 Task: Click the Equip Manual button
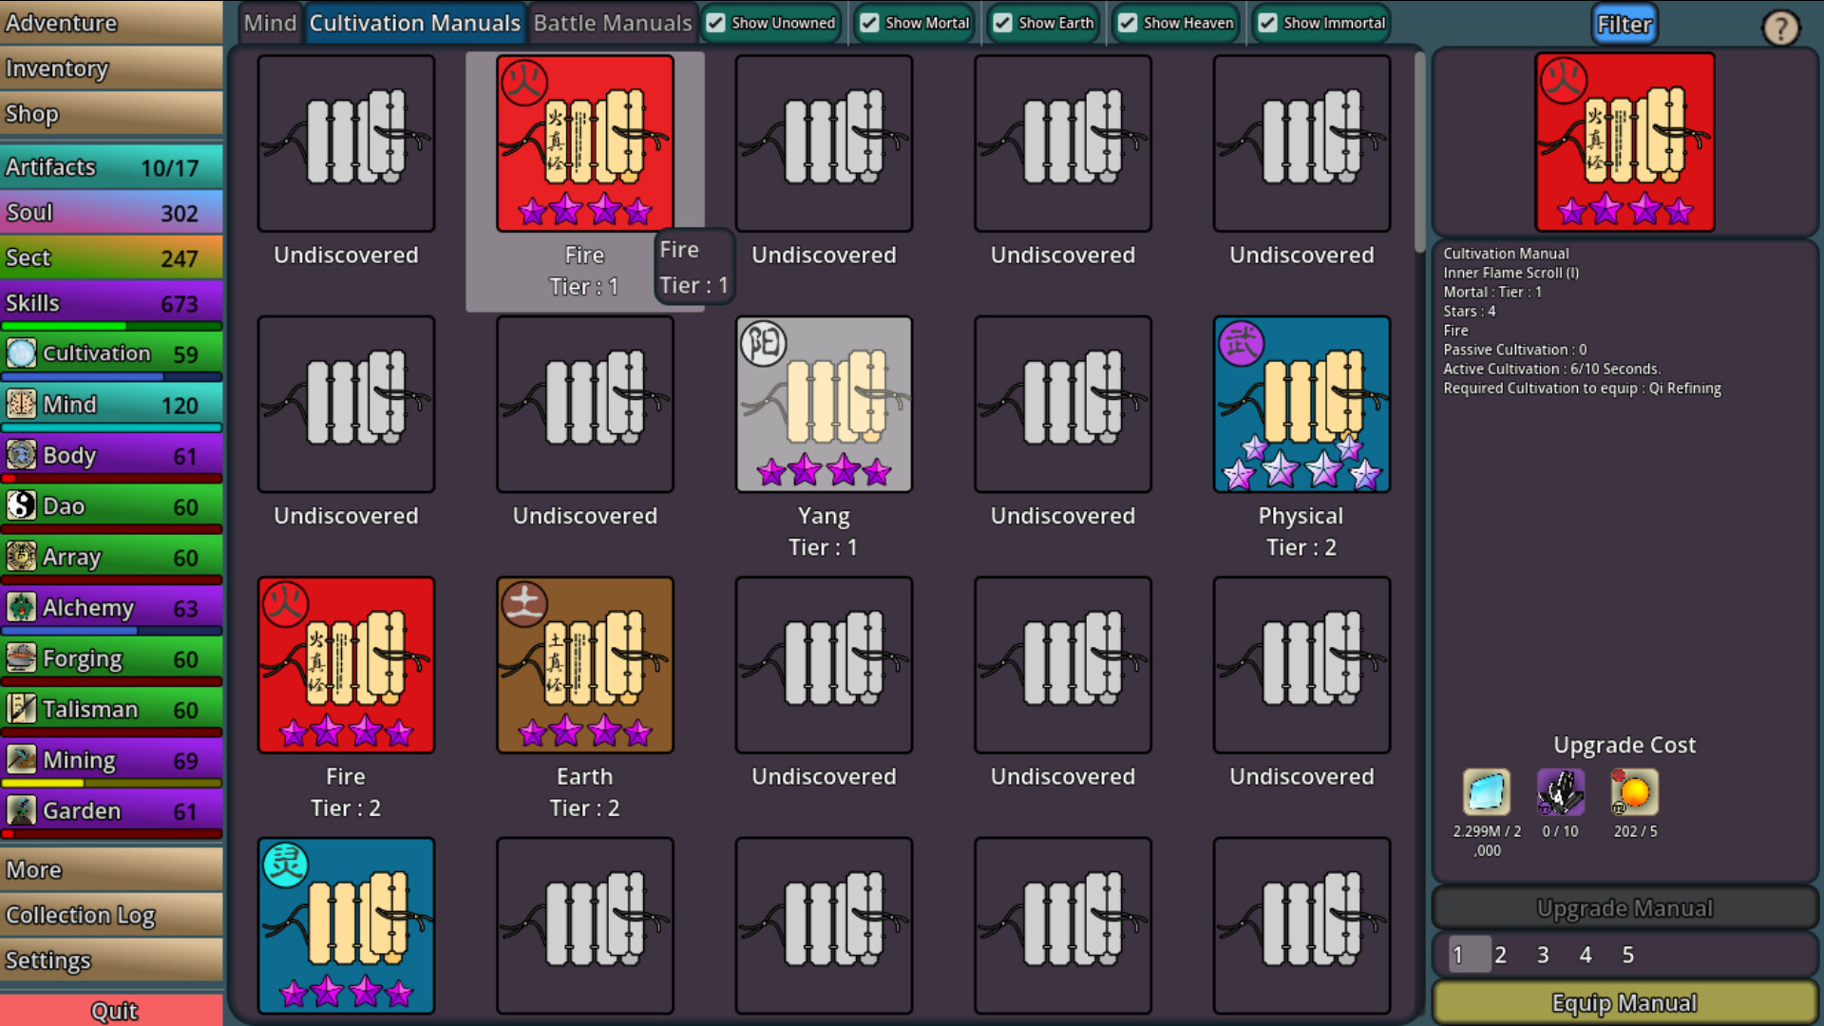[1624, 1002]
